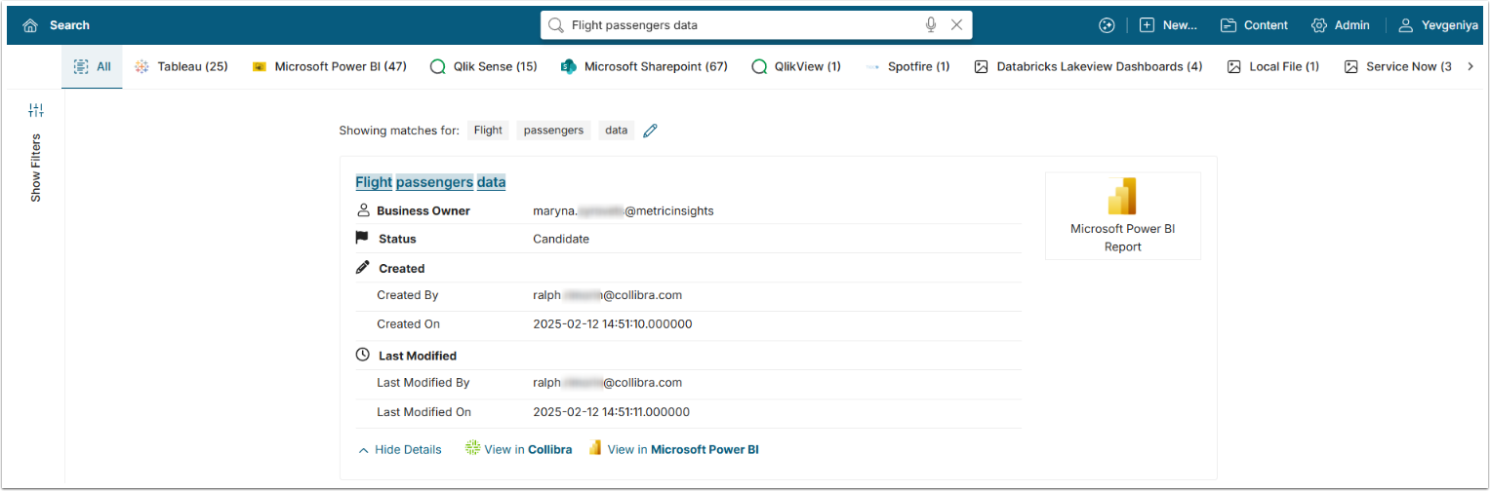
Task: Open the Show Filters sliders icon
Action: point(36,110)
